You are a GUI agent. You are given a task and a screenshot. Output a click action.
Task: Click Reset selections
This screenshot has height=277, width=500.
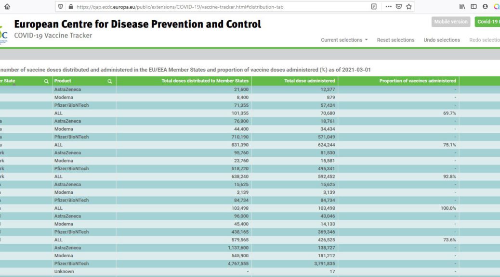(395, 40)
